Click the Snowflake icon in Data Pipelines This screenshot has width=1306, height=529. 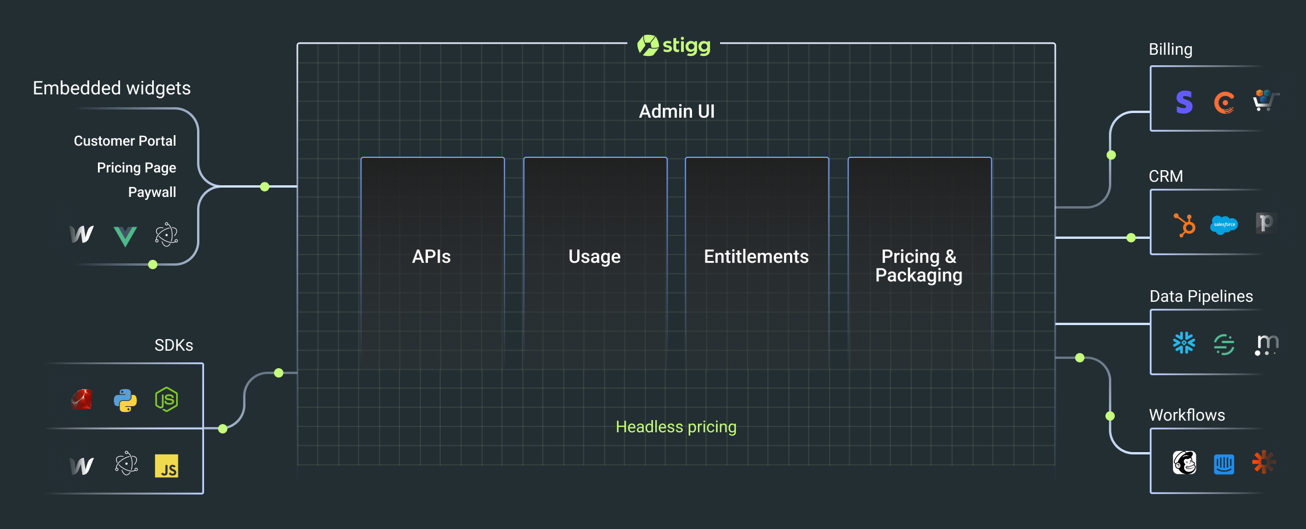click(x=1184, y=343)
